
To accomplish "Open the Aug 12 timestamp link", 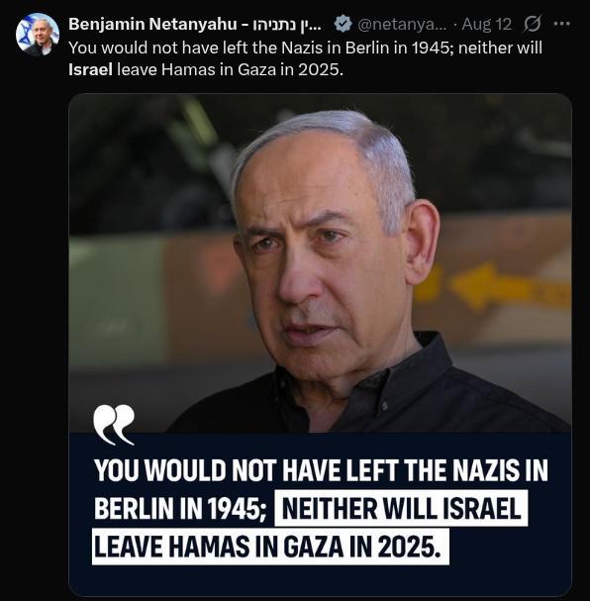I will (487, 24).
